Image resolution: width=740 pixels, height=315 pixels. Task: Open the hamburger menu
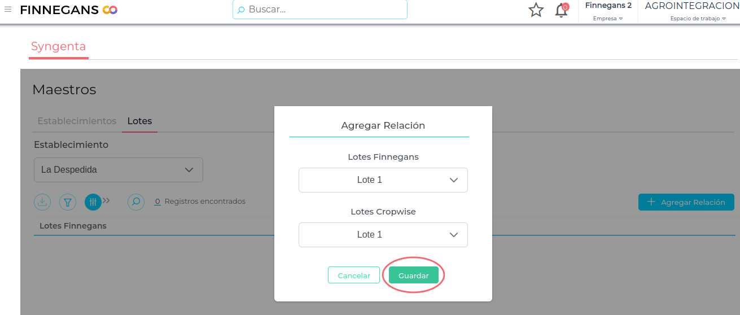pos(8,9)
